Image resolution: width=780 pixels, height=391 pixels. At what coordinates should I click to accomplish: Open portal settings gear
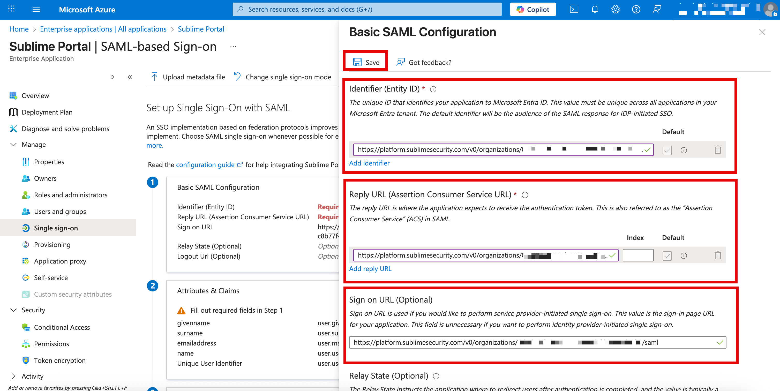click(615, 9)
